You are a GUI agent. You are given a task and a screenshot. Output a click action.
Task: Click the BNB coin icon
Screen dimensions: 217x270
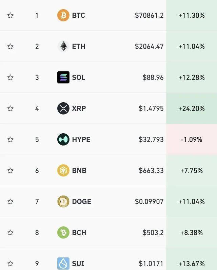[x=63, y=170]
